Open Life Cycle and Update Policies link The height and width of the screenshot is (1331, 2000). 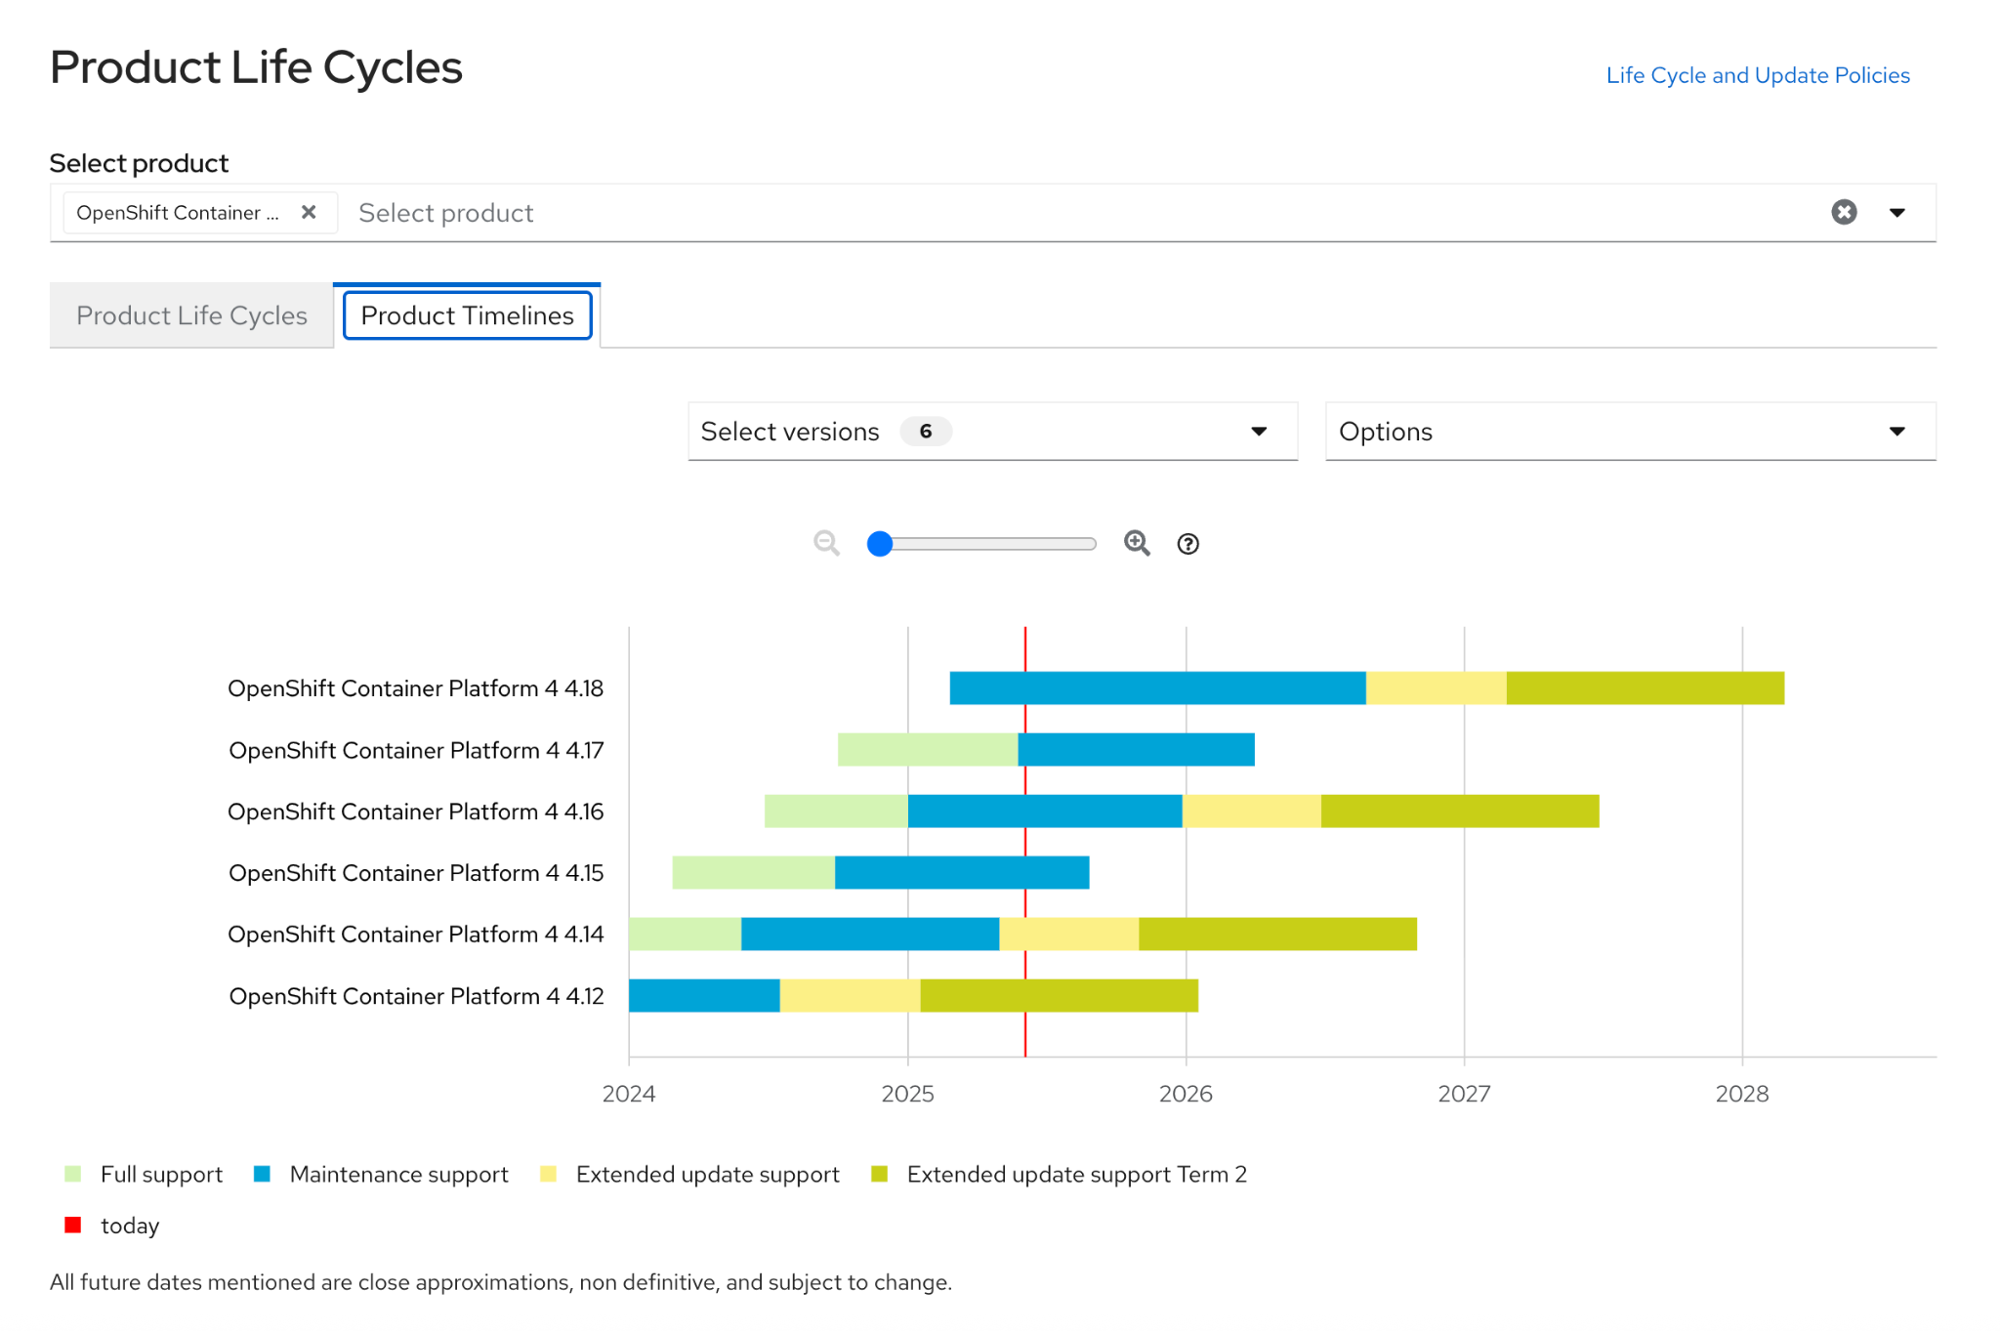pyautogui.click(x=1757, y=75)
